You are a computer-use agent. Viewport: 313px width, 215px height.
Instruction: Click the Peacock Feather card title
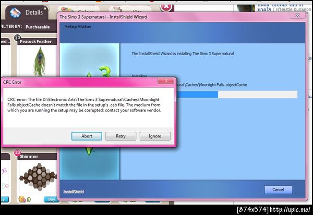pyautogui.click(x=35, y=42)
